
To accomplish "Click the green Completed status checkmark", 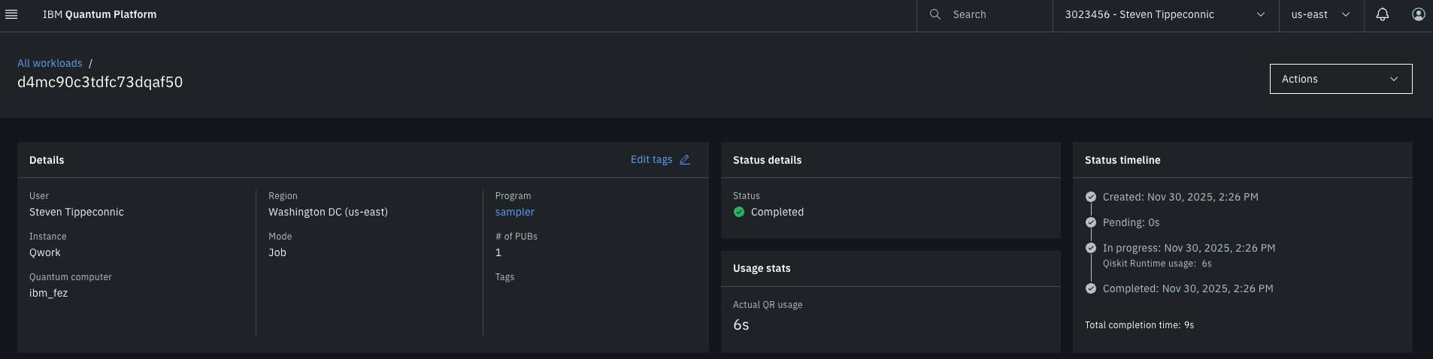I will pyautogui.click(x=739, y=212).
